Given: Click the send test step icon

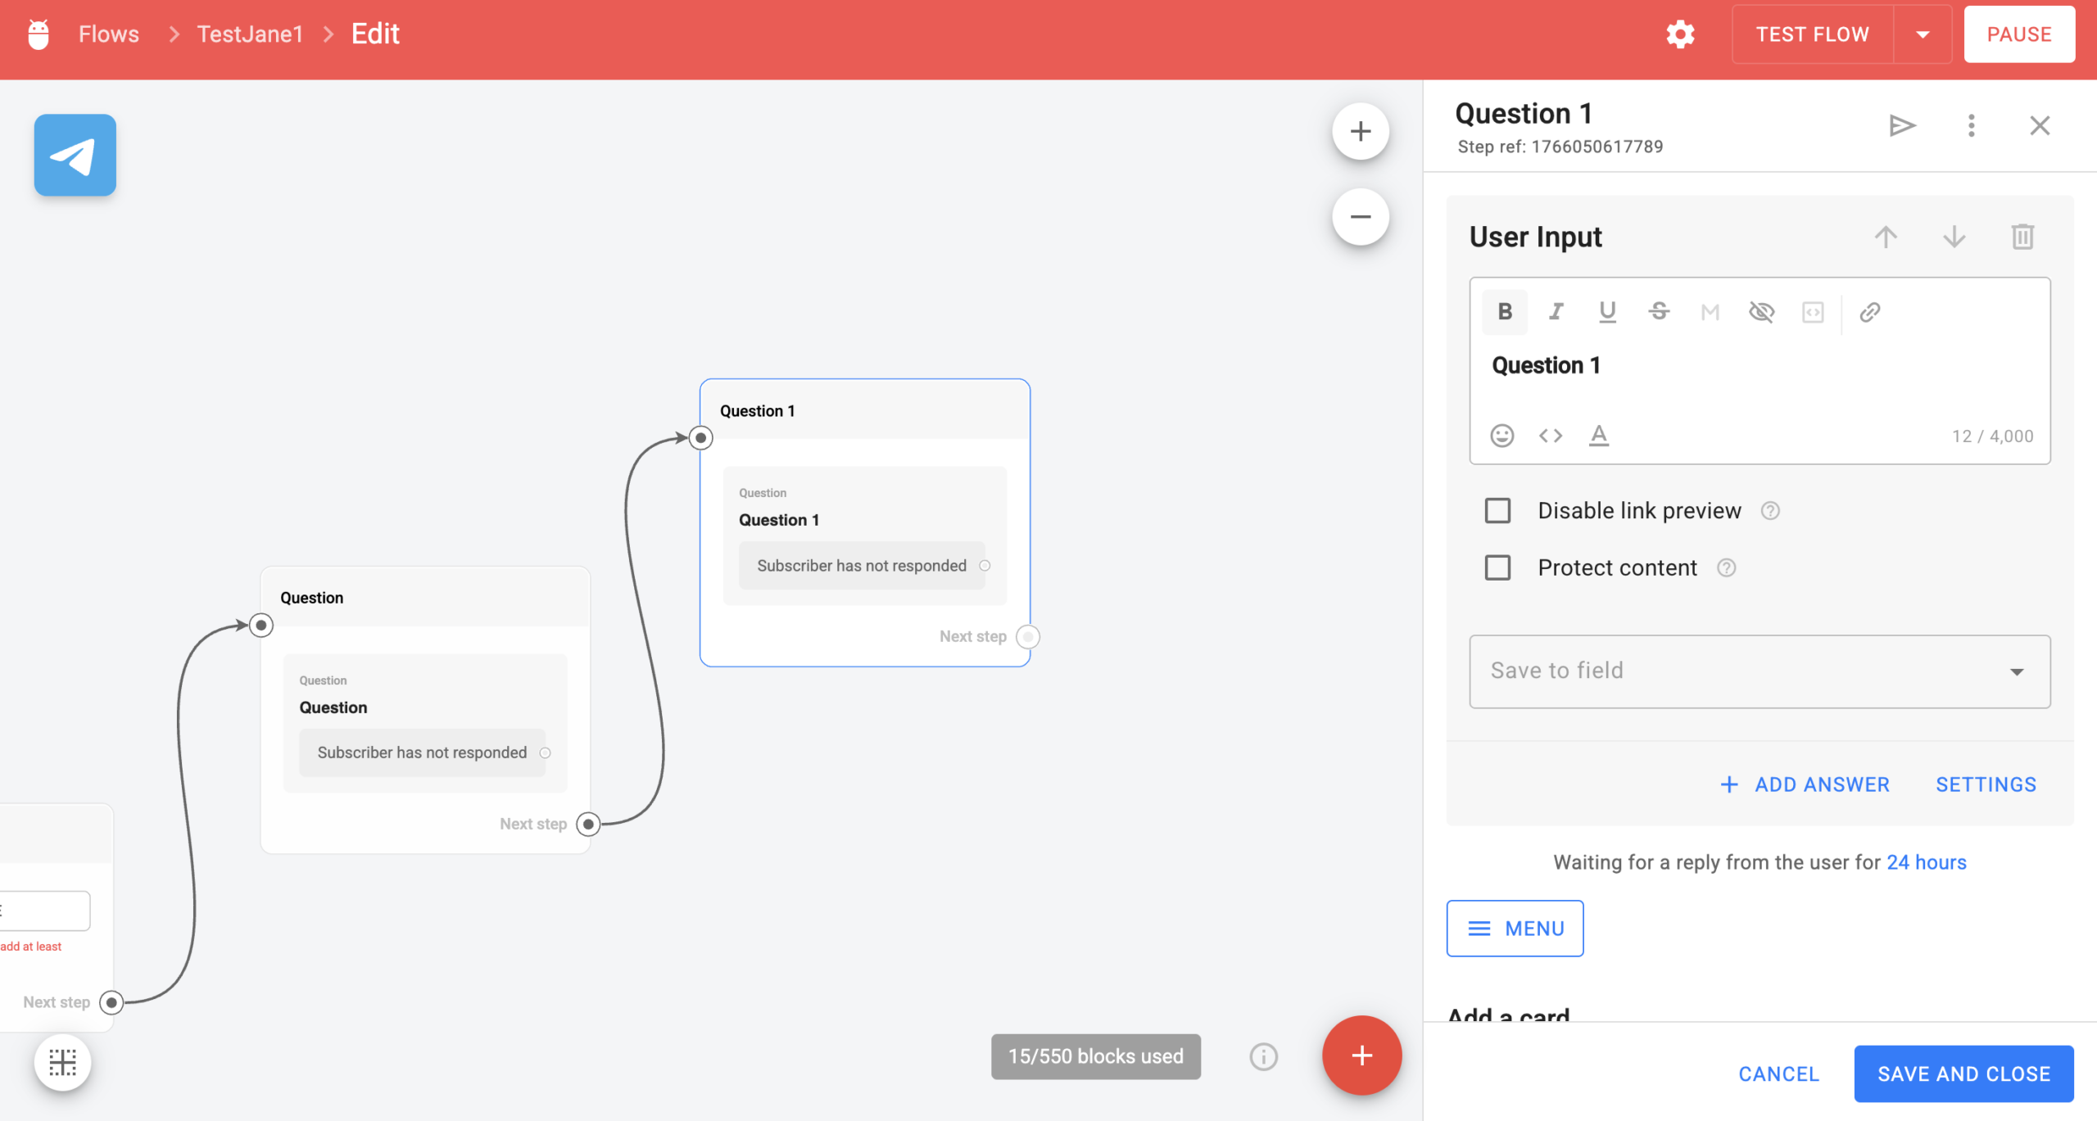Looking at the screenshot, I should tap(1902, 125).
